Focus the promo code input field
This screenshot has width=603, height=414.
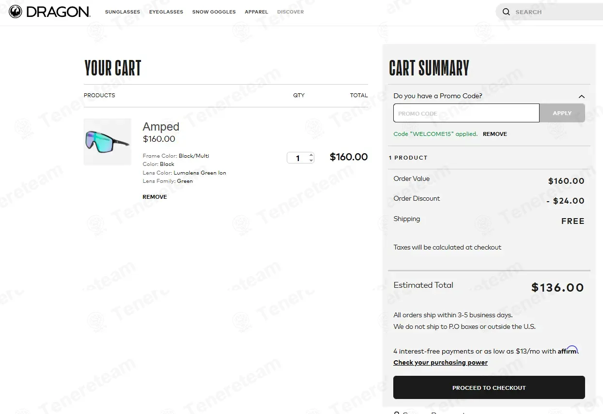point(466,113)
